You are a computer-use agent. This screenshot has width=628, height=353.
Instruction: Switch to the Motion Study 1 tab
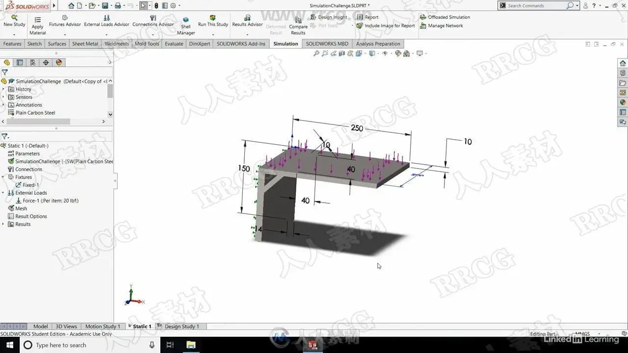tap(103, 327)
